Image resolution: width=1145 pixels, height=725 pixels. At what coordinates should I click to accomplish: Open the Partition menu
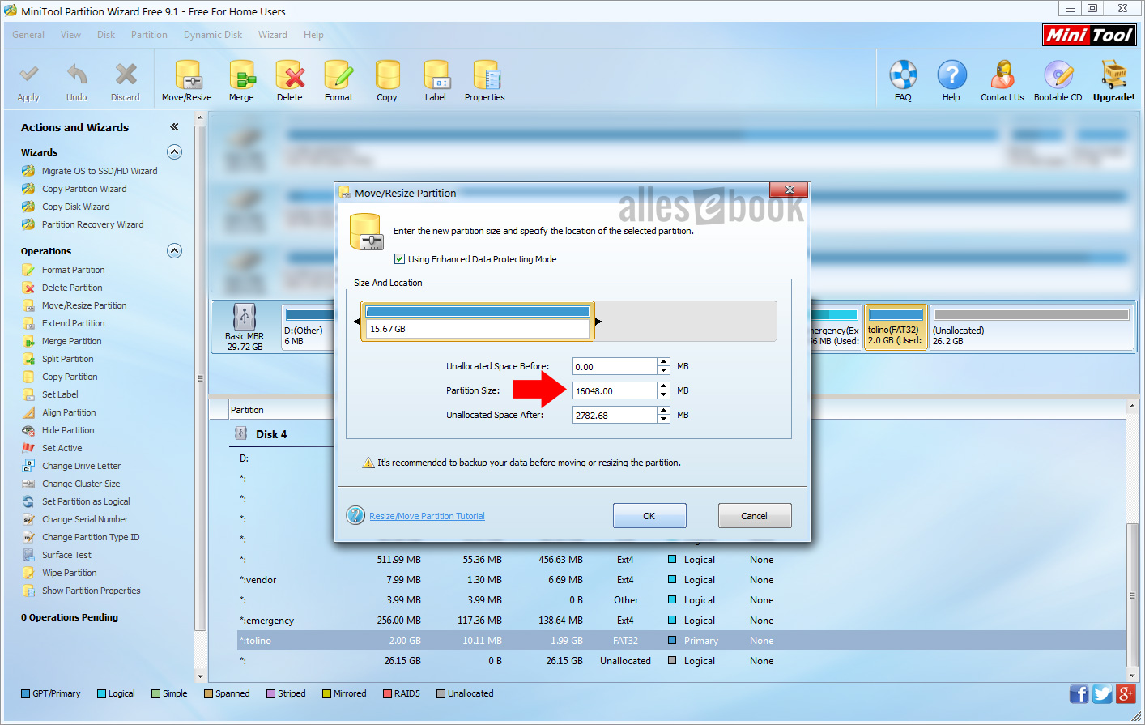click(149, 35)
